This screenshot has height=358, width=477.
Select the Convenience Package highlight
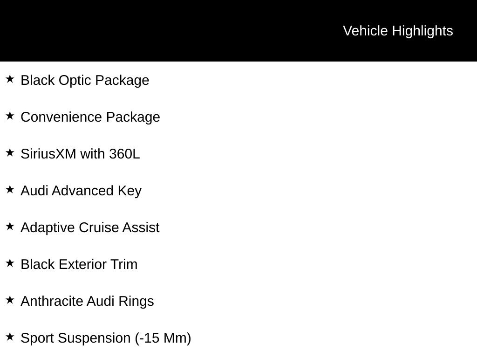point(90,117)
